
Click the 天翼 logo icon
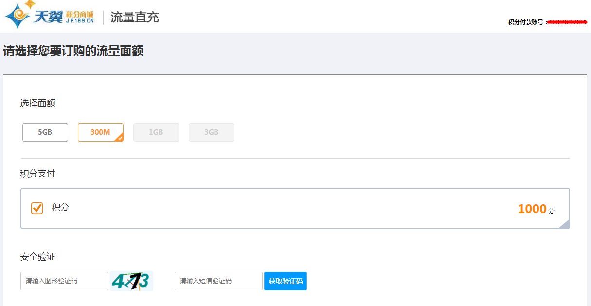click(17, 16)
